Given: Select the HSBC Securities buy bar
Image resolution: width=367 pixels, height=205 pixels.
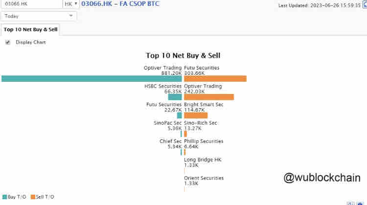Looking at the screenshot, I should [175, 97].
